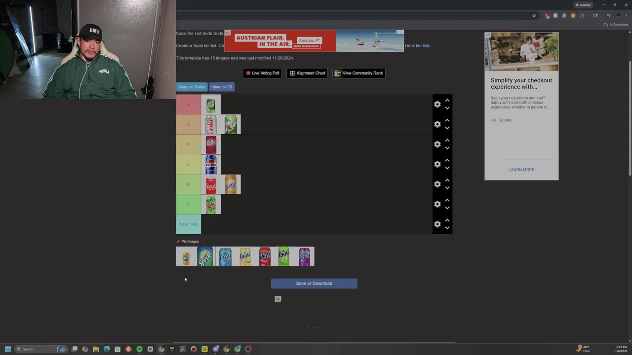Move the F tier row down
The image size is (632, 355).
447,208
